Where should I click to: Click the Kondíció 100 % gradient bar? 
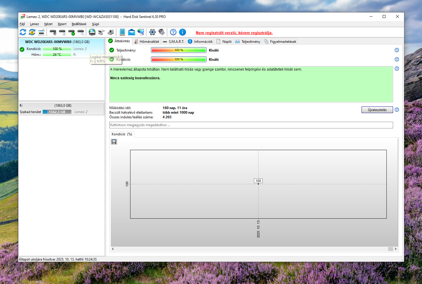pyautogui.click(x=179, y=59)
